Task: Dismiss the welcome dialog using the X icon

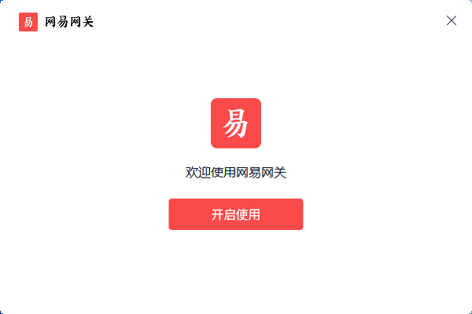Action: pyautogui.click(x=452, y=20)
